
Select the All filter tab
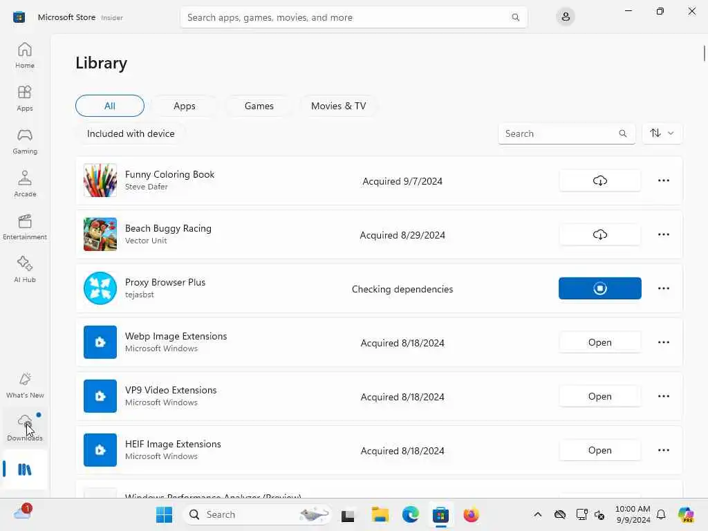pos(110,106)
